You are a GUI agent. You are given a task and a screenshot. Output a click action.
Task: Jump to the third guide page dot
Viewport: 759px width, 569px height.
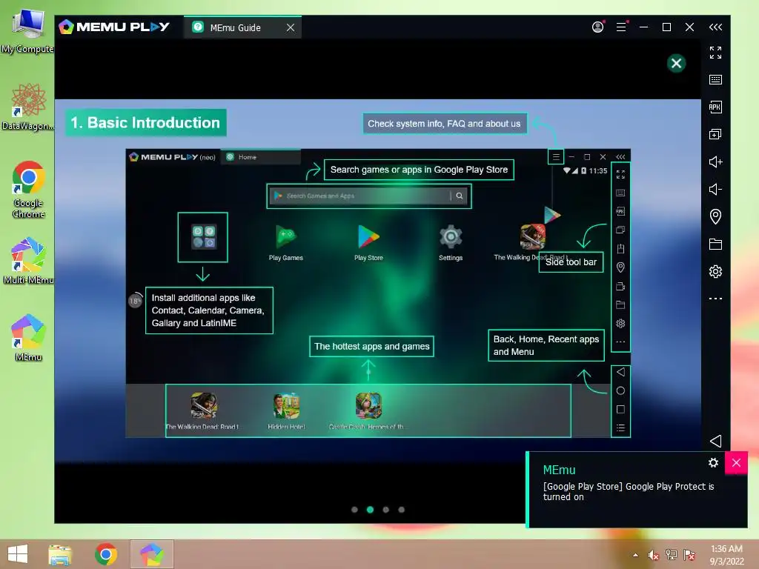point(385,510)
